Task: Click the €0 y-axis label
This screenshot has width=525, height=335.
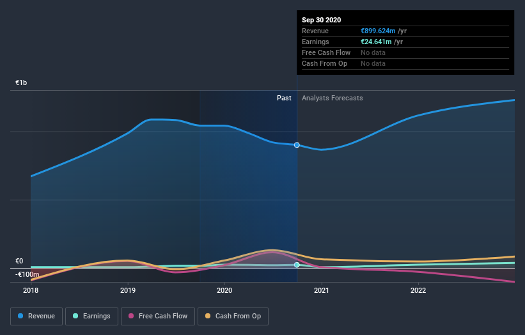Action: coord(19,261)
